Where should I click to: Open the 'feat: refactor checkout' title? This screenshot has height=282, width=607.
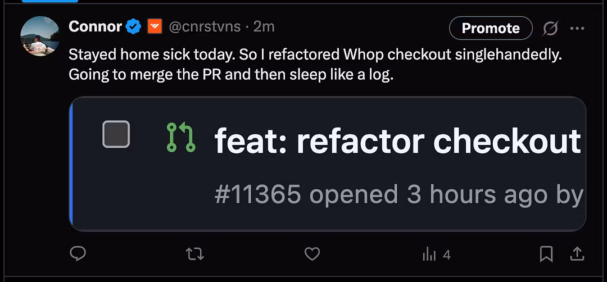397,141
